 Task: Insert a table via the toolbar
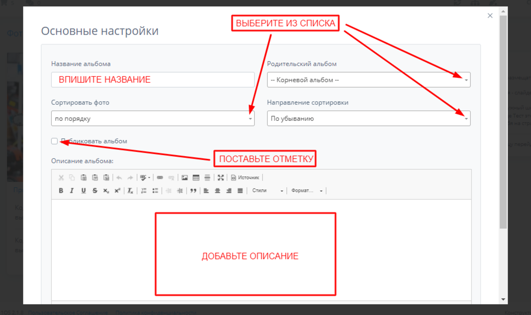(196, 177)
